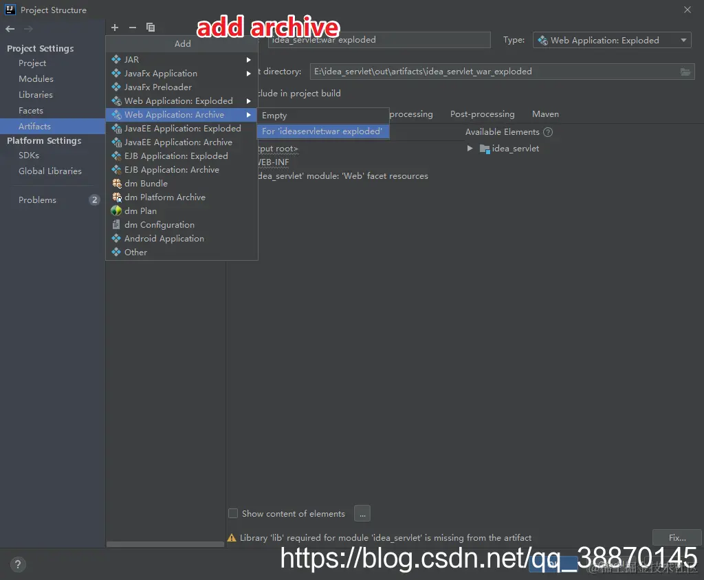The image size is (704, 580).
Task: Expand Web Application: Exploded submenu arrow
Action: click(248, 101)
